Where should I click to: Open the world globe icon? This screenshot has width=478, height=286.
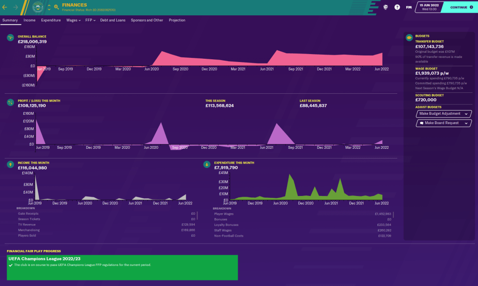[386, 7]
